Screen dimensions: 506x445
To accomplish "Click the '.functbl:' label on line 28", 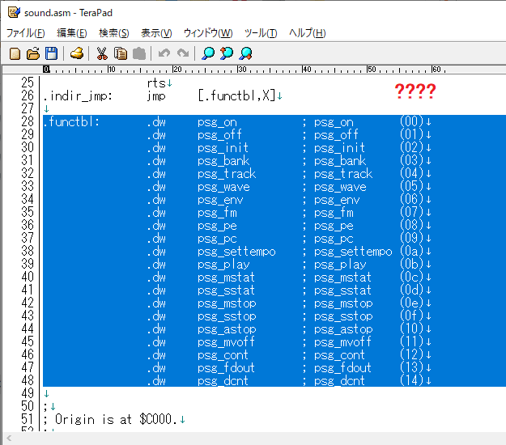I will tap(71, 122).
